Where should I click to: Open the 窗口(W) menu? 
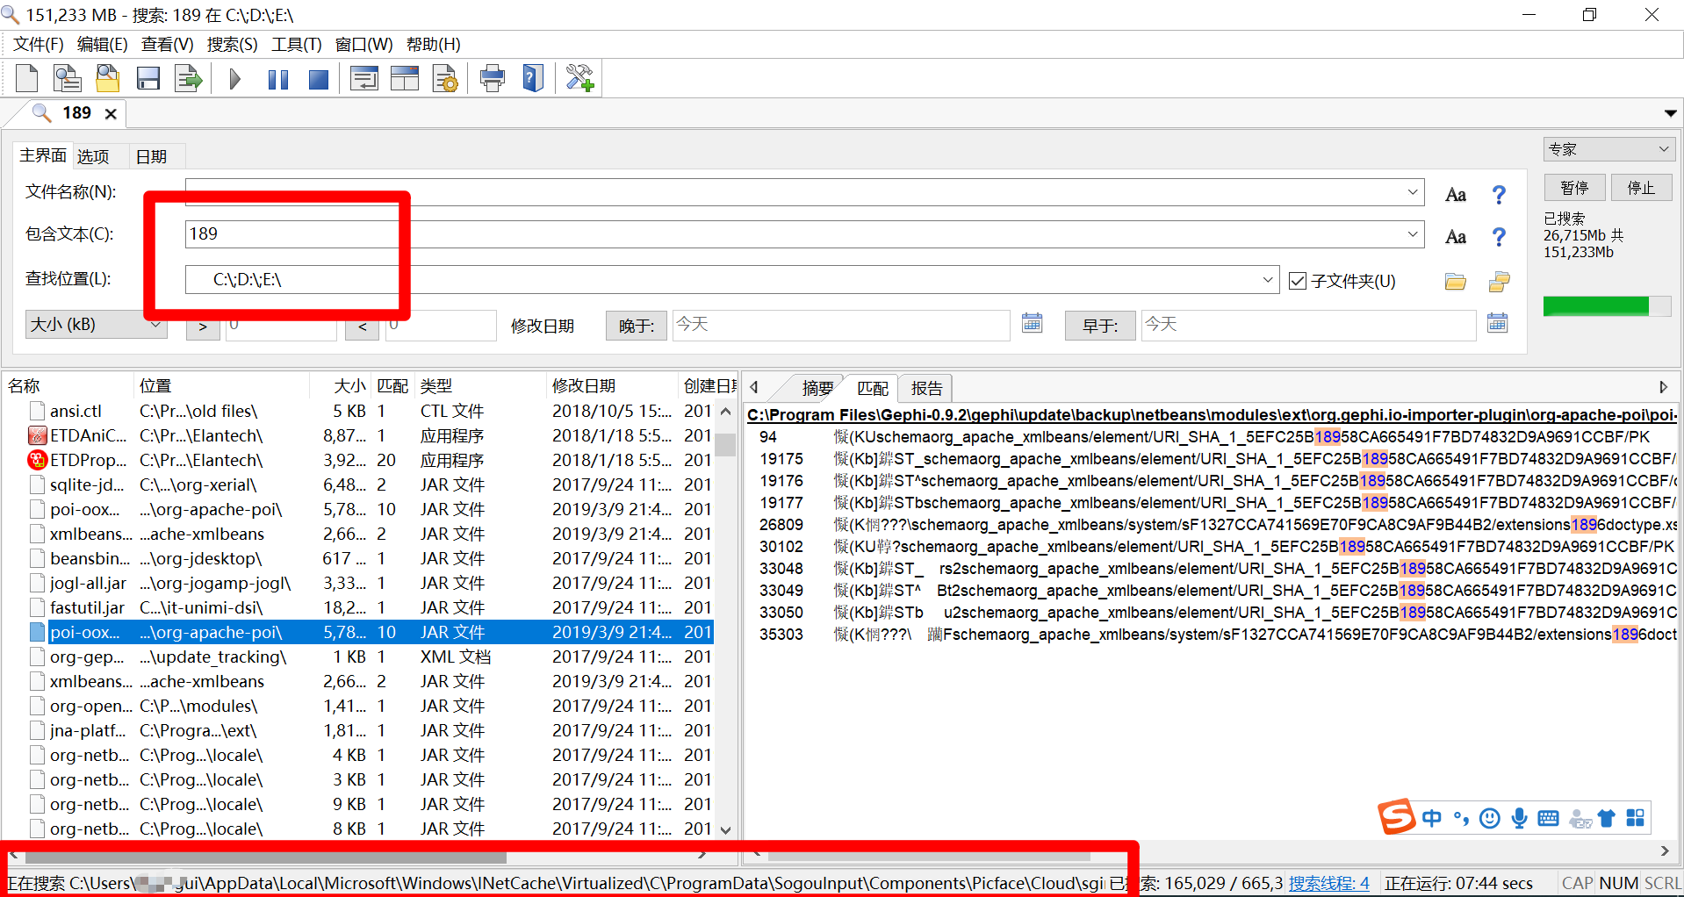363,44
